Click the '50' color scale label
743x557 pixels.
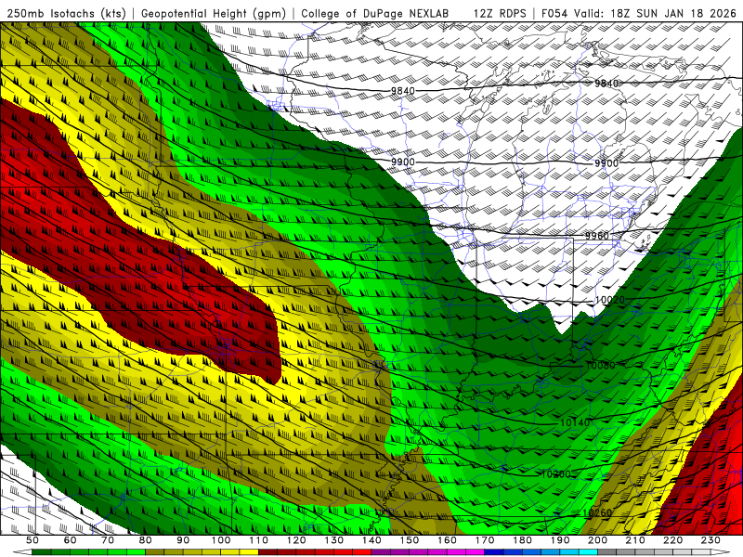pyautogui.click(x=33, y=540)
